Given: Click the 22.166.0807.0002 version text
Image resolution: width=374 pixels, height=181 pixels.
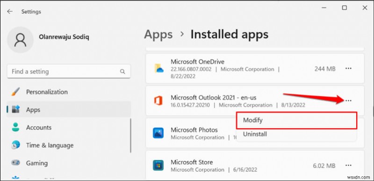Looking at the screenshot, I should (x=192, y=69).
